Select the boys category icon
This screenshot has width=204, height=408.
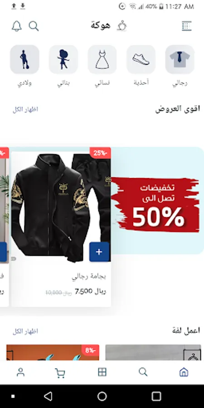[x=25, y=59]
